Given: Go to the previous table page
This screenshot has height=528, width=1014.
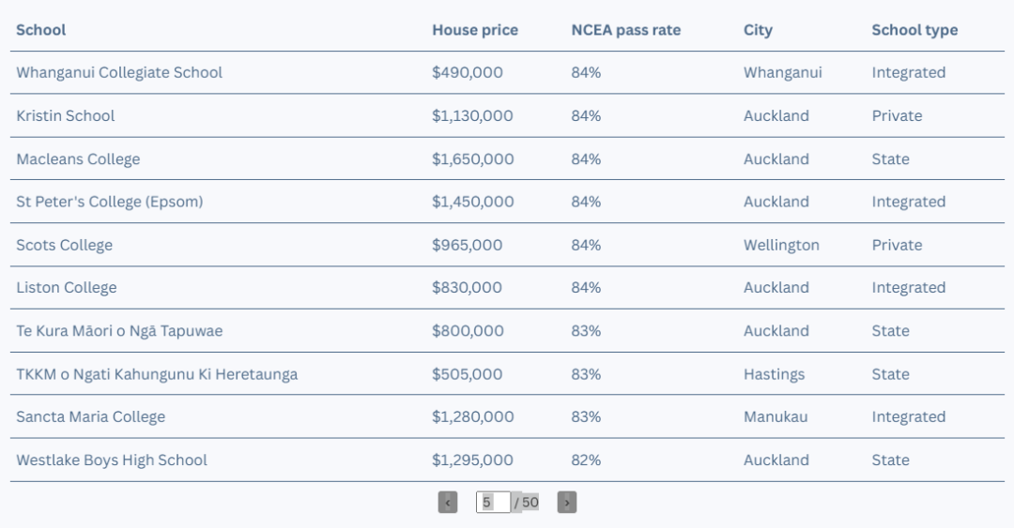Looking at the screenshot, I should pos(448,502).
